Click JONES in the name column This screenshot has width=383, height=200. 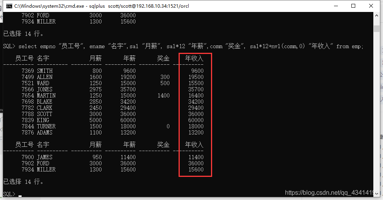tap(45, 89)
